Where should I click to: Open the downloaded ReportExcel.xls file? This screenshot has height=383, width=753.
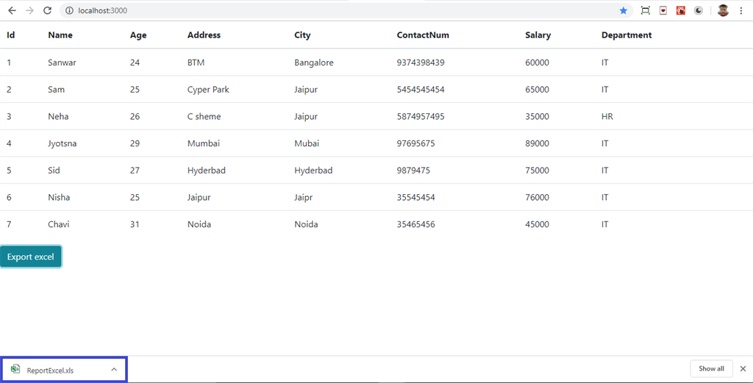50,370
